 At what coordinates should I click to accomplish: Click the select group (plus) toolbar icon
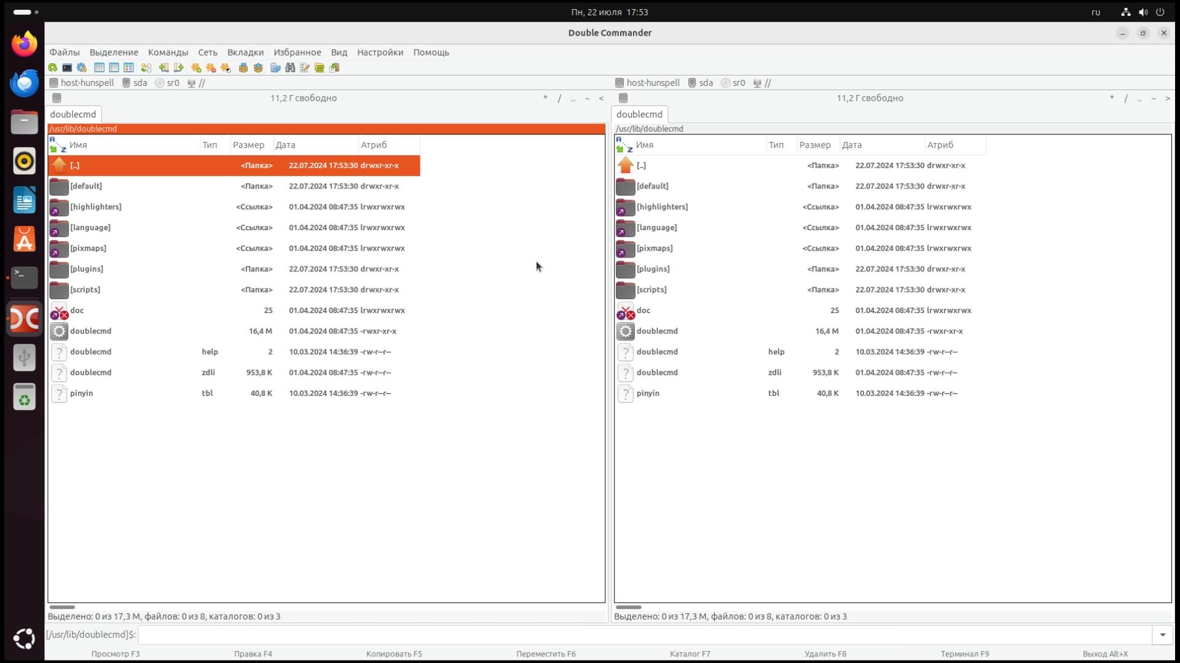click(x=196, y=68)
